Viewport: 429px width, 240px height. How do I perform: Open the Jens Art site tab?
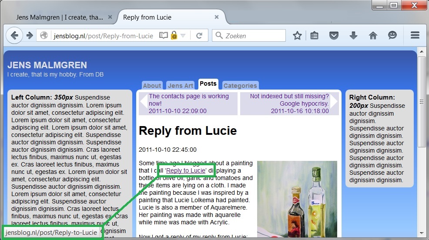point(180,86)
